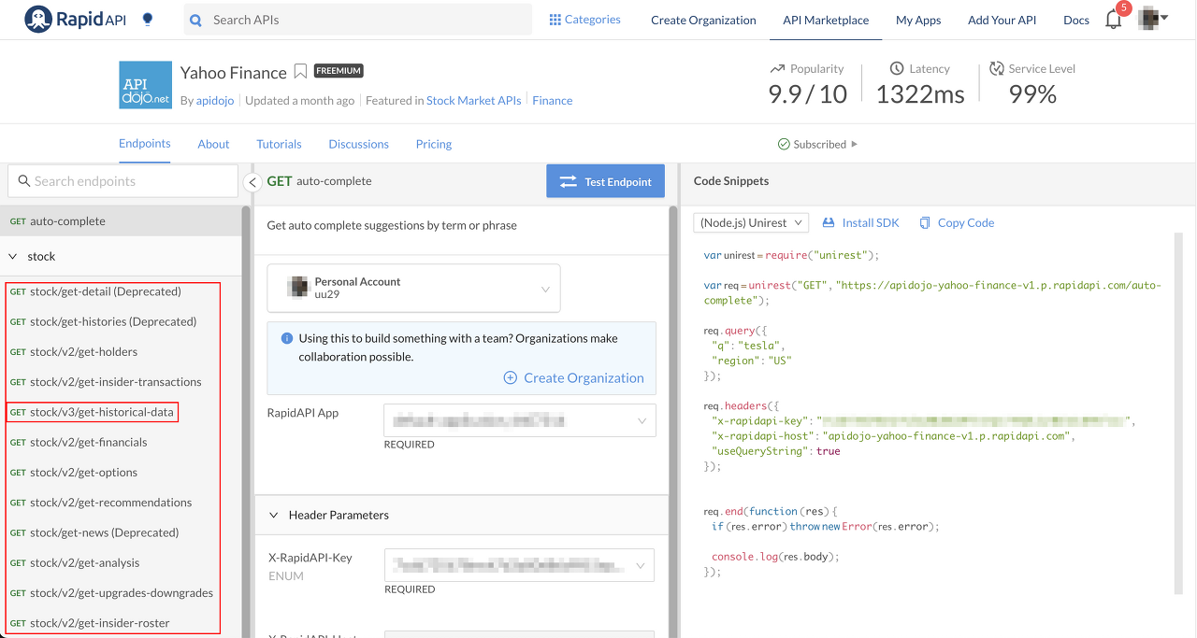The width and height of the screenshot is (1197, 638).
Task: Open the notifications bell
Action: [x=1113, y=20]
